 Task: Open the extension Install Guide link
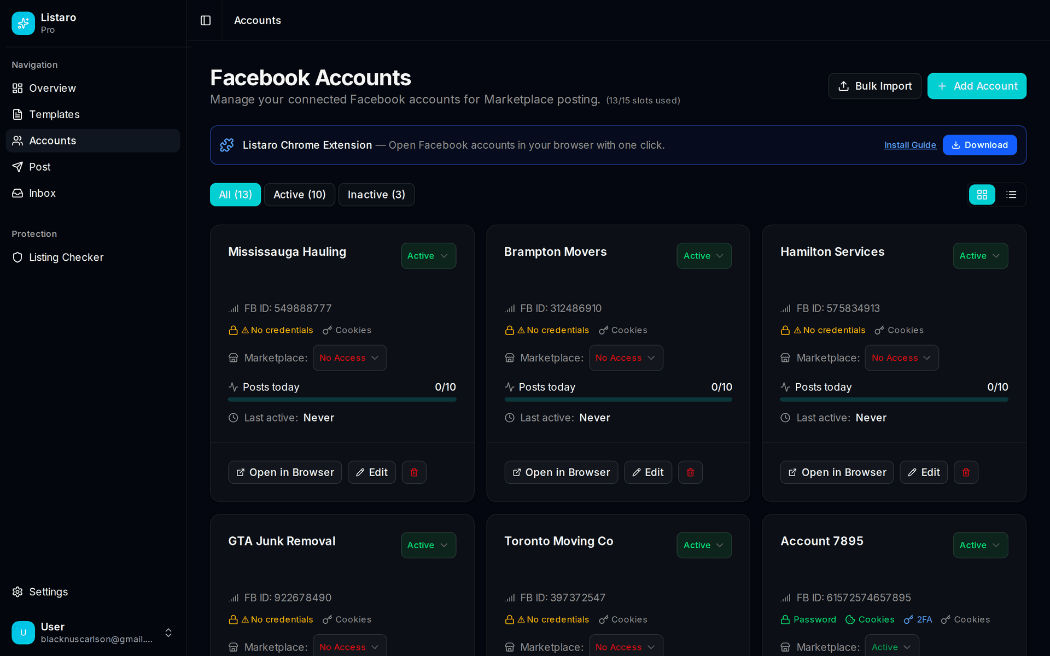[909, 145]
